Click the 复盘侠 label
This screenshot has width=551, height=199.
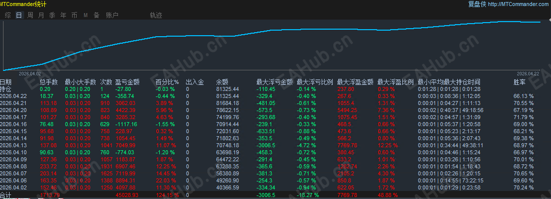[x=477, y=4]
